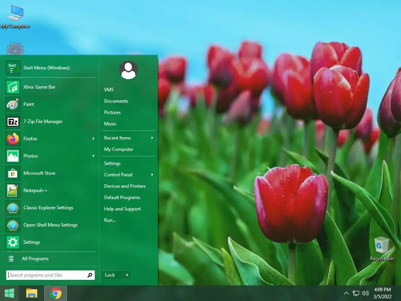Click the All Programs list icon
The width and height of the screenshot is (401, 301).
coord(11,259)
